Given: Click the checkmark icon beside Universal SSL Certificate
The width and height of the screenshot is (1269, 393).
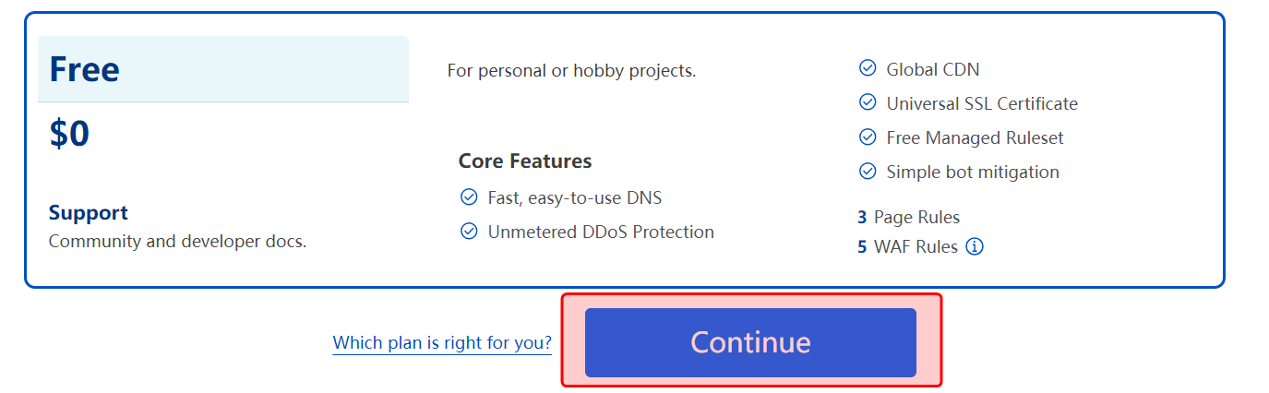Looking at the screenshot, I should coord(868,102).
